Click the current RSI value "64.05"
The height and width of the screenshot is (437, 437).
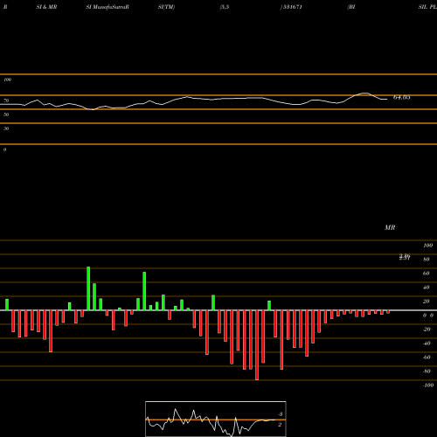coord(402,97)
